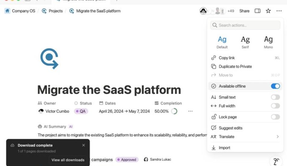The height and width of the screenshot is (166, 287).
Task: Open the QA status dropdown
Action: click(81, 111)
